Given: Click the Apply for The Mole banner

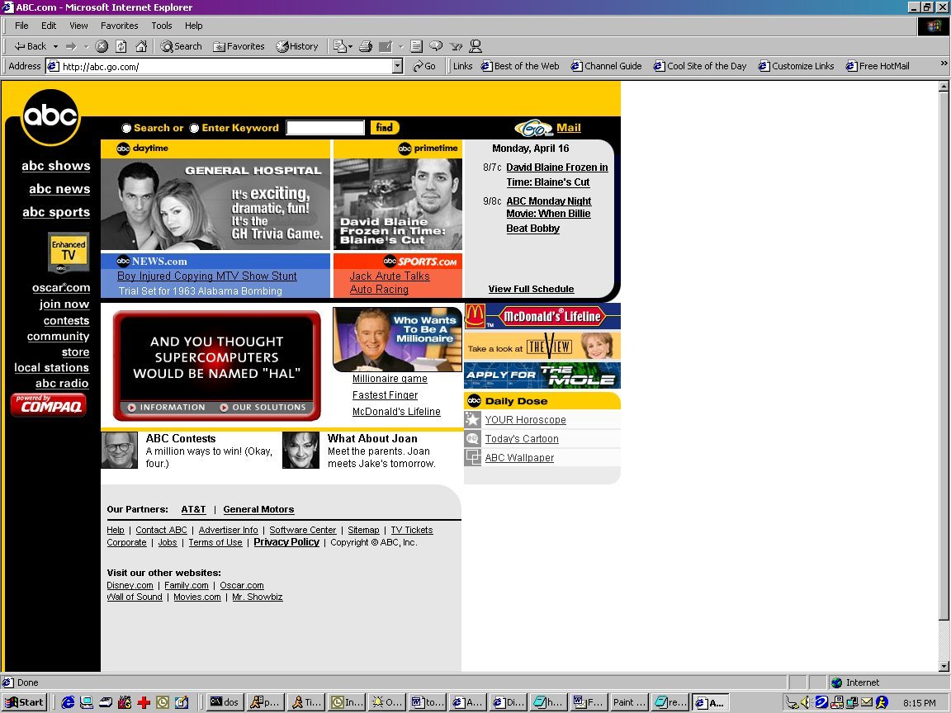Looking at the screenshot, I should 542,375.
